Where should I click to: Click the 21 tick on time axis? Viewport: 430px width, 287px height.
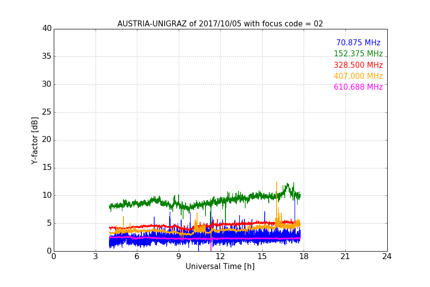345,257
